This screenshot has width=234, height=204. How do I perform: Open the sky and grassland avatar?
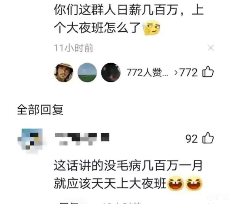point(87,72)
